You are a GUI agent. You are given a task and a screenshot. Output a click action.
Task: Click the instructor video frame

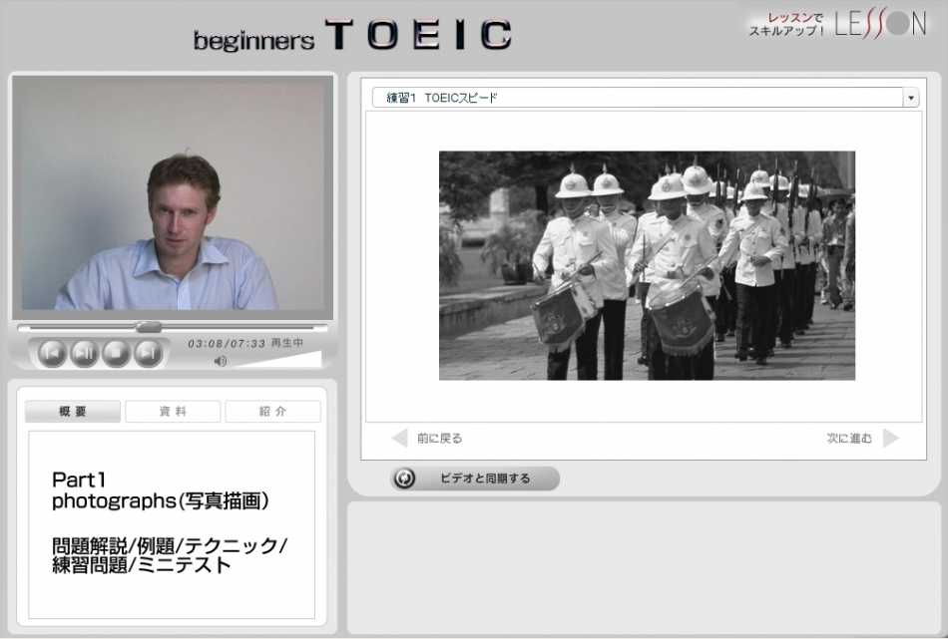click(173, 197)
